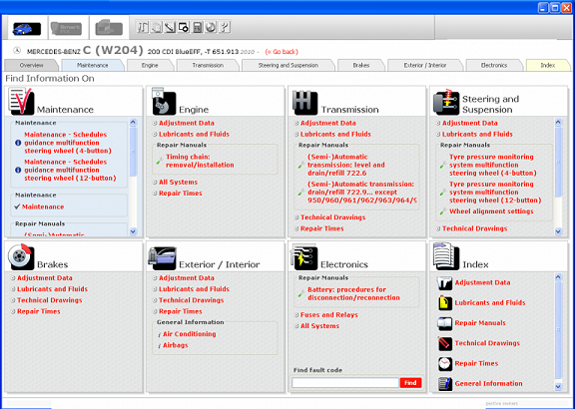Click the Electronics lightning section icon
This screenshot has height=409, width=575.
click(304, 257)
